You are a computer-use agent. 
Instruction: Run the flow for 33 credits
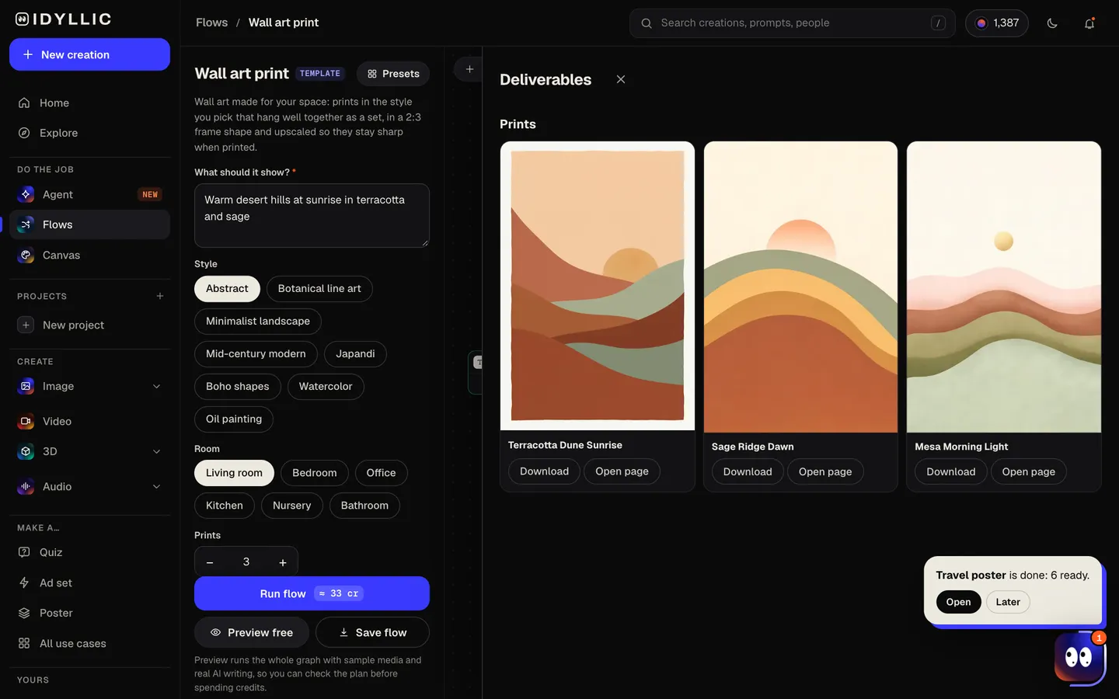[x=312, y=593]
